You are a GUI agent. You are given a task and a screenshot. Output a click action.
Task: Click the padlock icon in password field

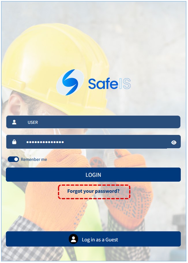coord(14,142)
